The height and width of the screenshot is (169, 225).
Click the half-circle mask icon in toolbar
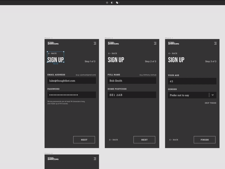pyautogui.click(x=112, y=2)
